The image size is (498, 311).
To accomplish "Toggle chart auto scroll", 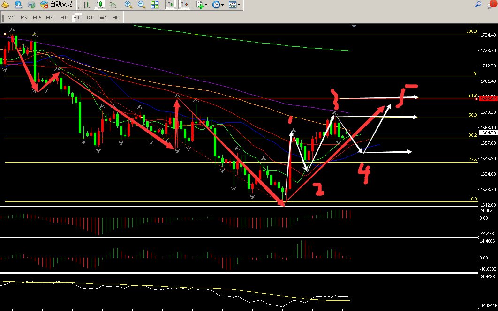I will (171, 5).
